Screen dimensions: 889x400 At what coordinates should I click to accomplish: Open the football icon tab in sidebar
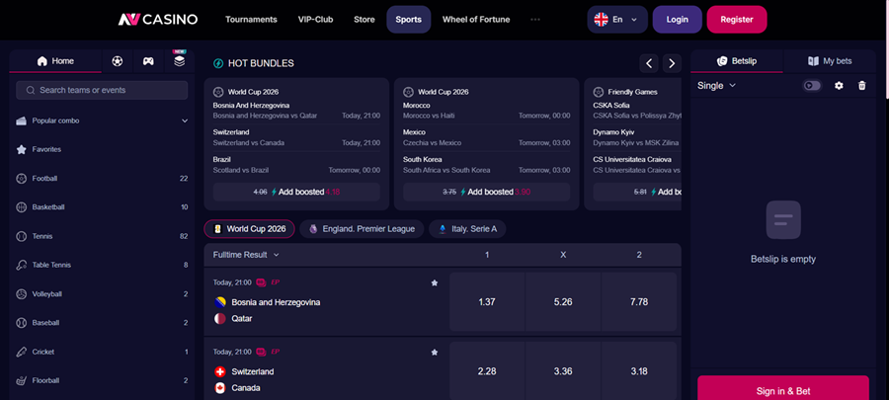point(118,61)
